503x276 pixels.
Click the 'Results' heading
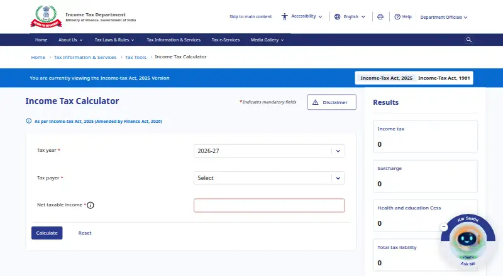click(x=385, y=102)
